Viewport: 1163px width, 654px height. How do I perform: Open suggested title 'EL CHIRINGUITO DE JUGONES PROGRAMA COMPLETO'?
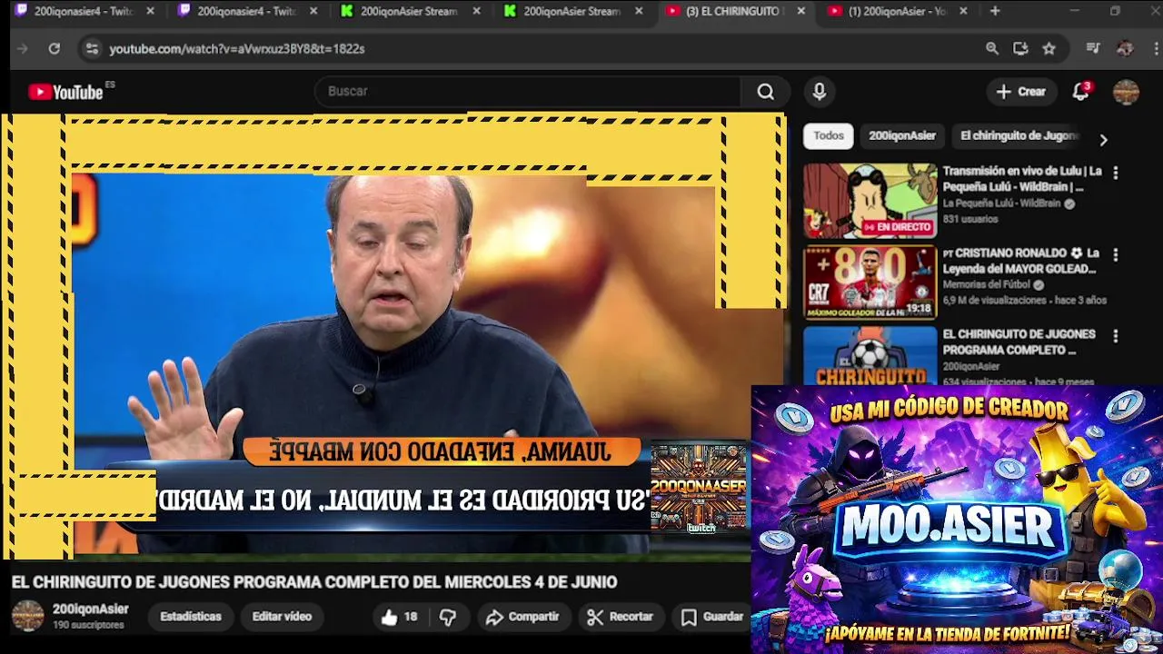pos(1019,342)
